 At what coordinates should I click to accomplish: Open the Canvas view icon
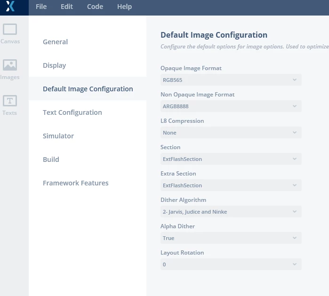click(x=10, y=29)
